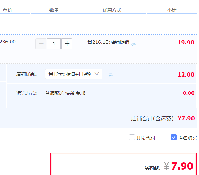Image resolution: width=199 pixels, height=175 pixels.
Task: Open comment bubble icon beside store discount dropdown
Action: tap(111, 74)
